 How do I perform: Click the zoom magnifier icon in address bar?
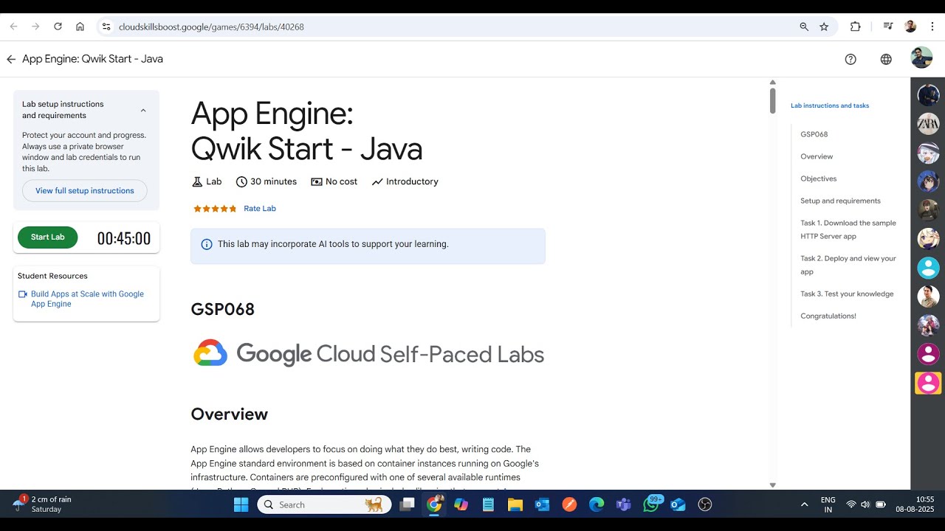pos(804,27)
